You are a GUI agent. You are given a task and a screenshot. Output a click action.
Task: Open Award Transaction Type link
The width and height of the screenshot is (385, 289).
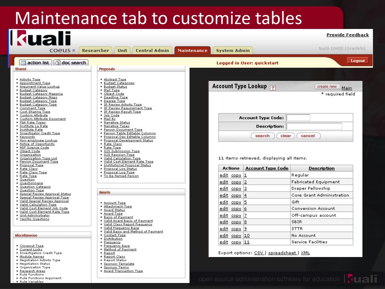(123, 271)
